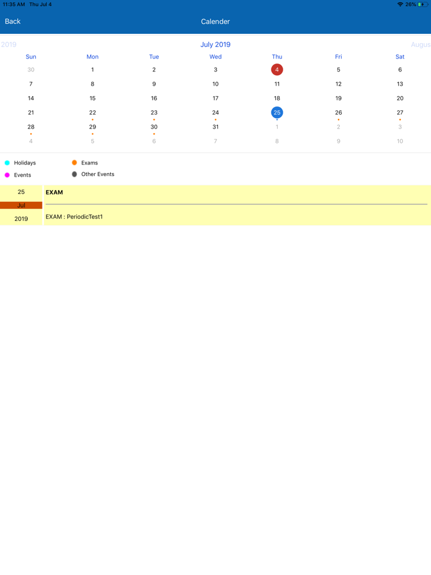Select July 8 on the calendar
The image size is (431, 575).
tap(92, 84)
